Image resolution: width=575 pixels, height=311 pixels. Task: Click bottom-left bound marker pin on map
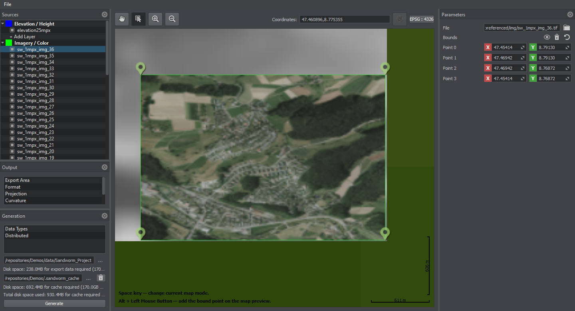[x=140, y=233]
